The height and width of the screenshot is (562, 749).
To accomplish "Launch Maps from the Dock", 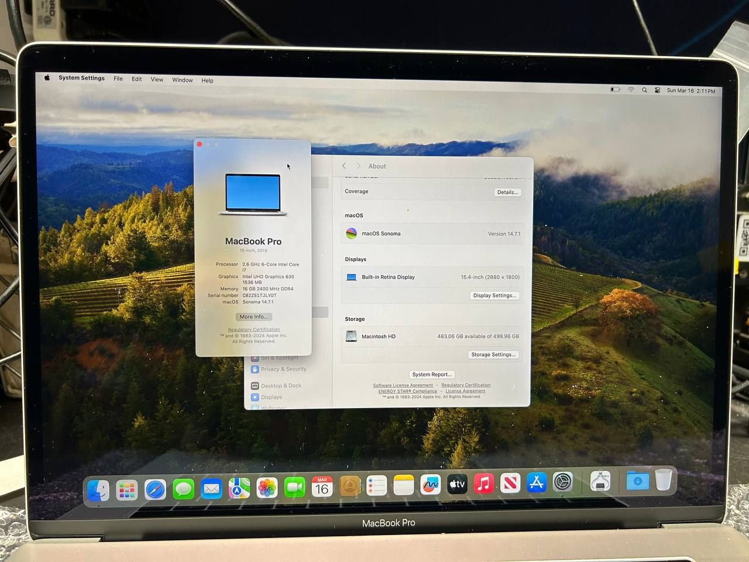I will pyautogui.click(x=239, y=488).
